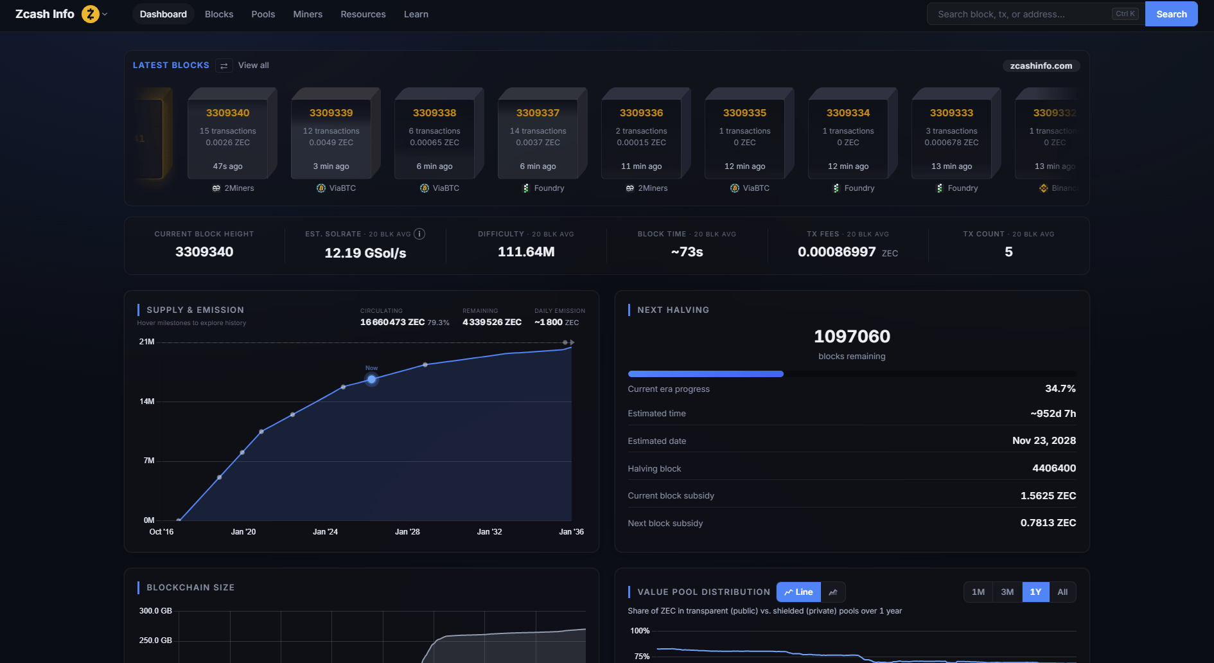This screenshot has height=663, width=1214.
Task: Click the 2Miners pool icon under block 3309340
Action: tap(216, 188)
